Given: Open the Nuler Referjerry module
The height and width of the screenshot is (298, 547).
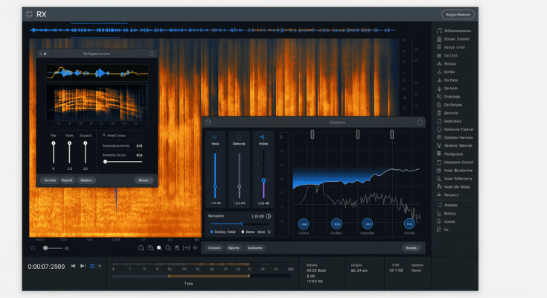Looking at the screenshot, I should pos(454,179).
